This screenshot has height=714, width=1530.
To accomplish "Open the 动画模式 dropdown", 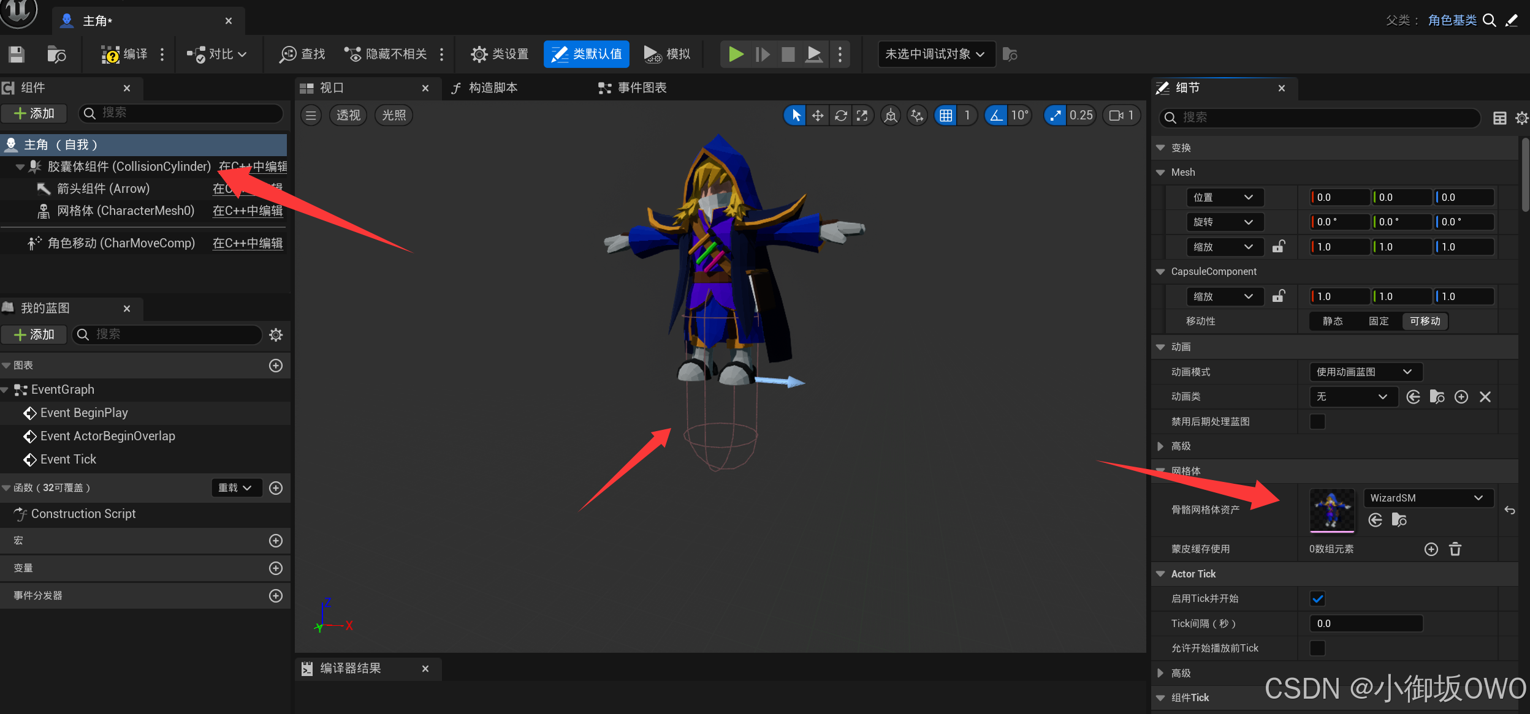I will tap(1364, 372).
